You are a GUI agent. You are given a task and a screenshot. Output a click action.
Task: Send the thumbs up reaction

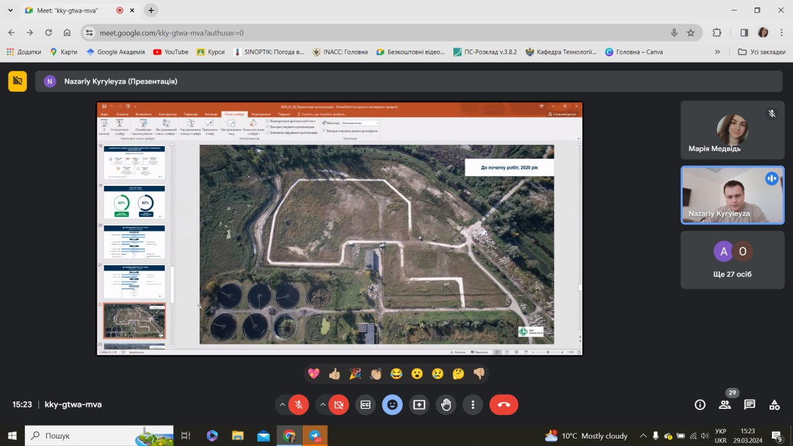pyautogui.click(x=335, y=374)
